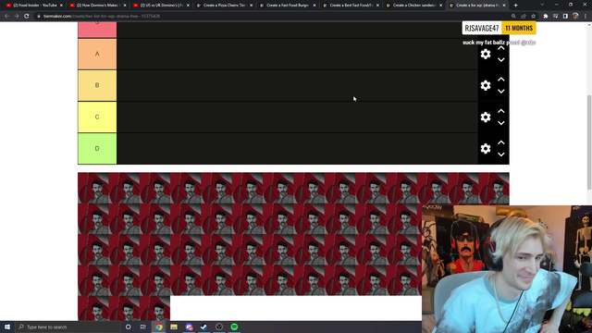Screen dimensions: 592x333
Task: Move tier A row down
Action: coord(501,59)
